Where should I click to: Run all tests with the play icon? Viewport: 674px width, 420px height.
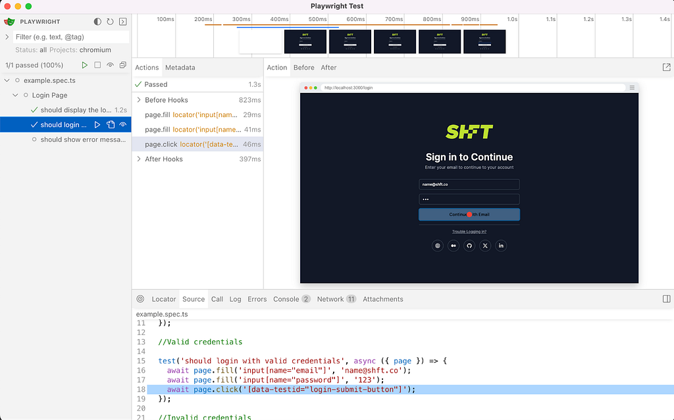pyautogui.click(x=85, y=65)
